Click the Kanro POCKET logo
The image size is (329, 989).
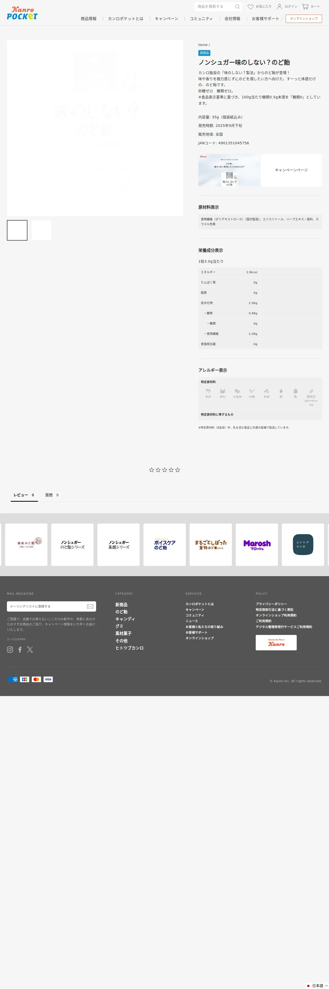22,13
